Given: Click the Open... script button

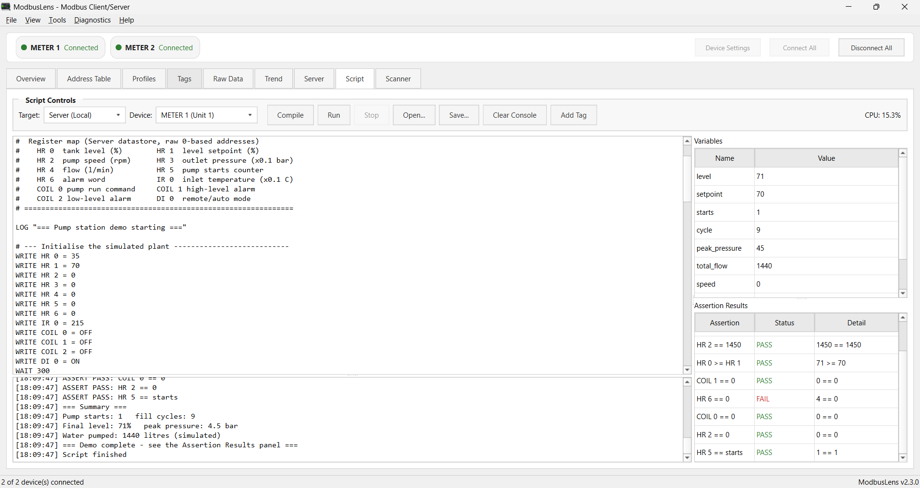Looking at the screenshot, I should click(x=414, y=115).
